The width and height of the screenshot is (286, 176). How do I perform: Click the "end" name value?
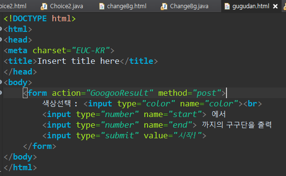[180, 125]
